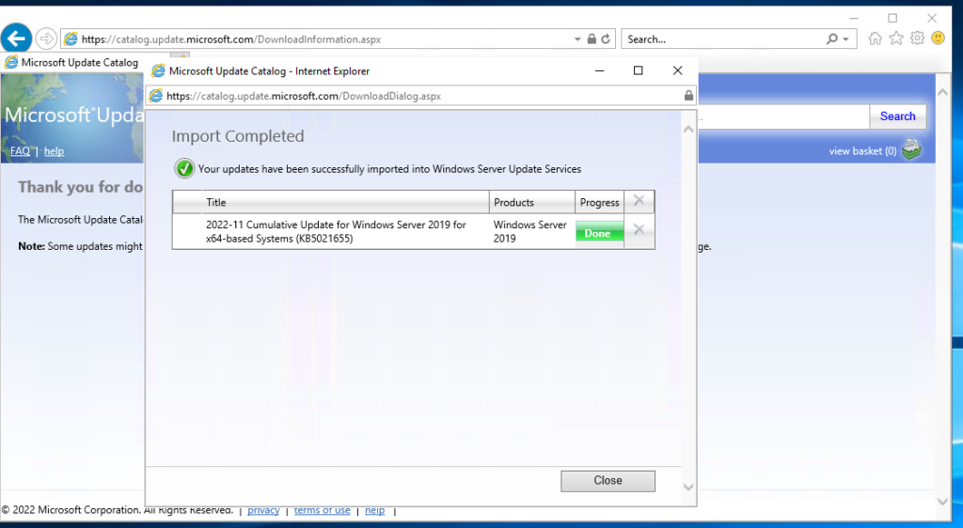Screen dimensions: 963x528
Task: Open the help link in the footer
Action: click(374, 510)
